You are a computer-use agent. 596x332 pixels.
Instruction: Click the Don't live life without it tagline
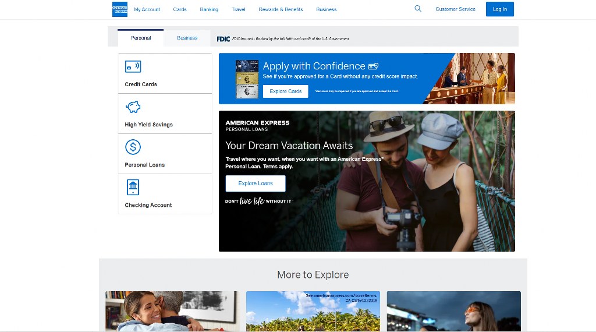259,201
